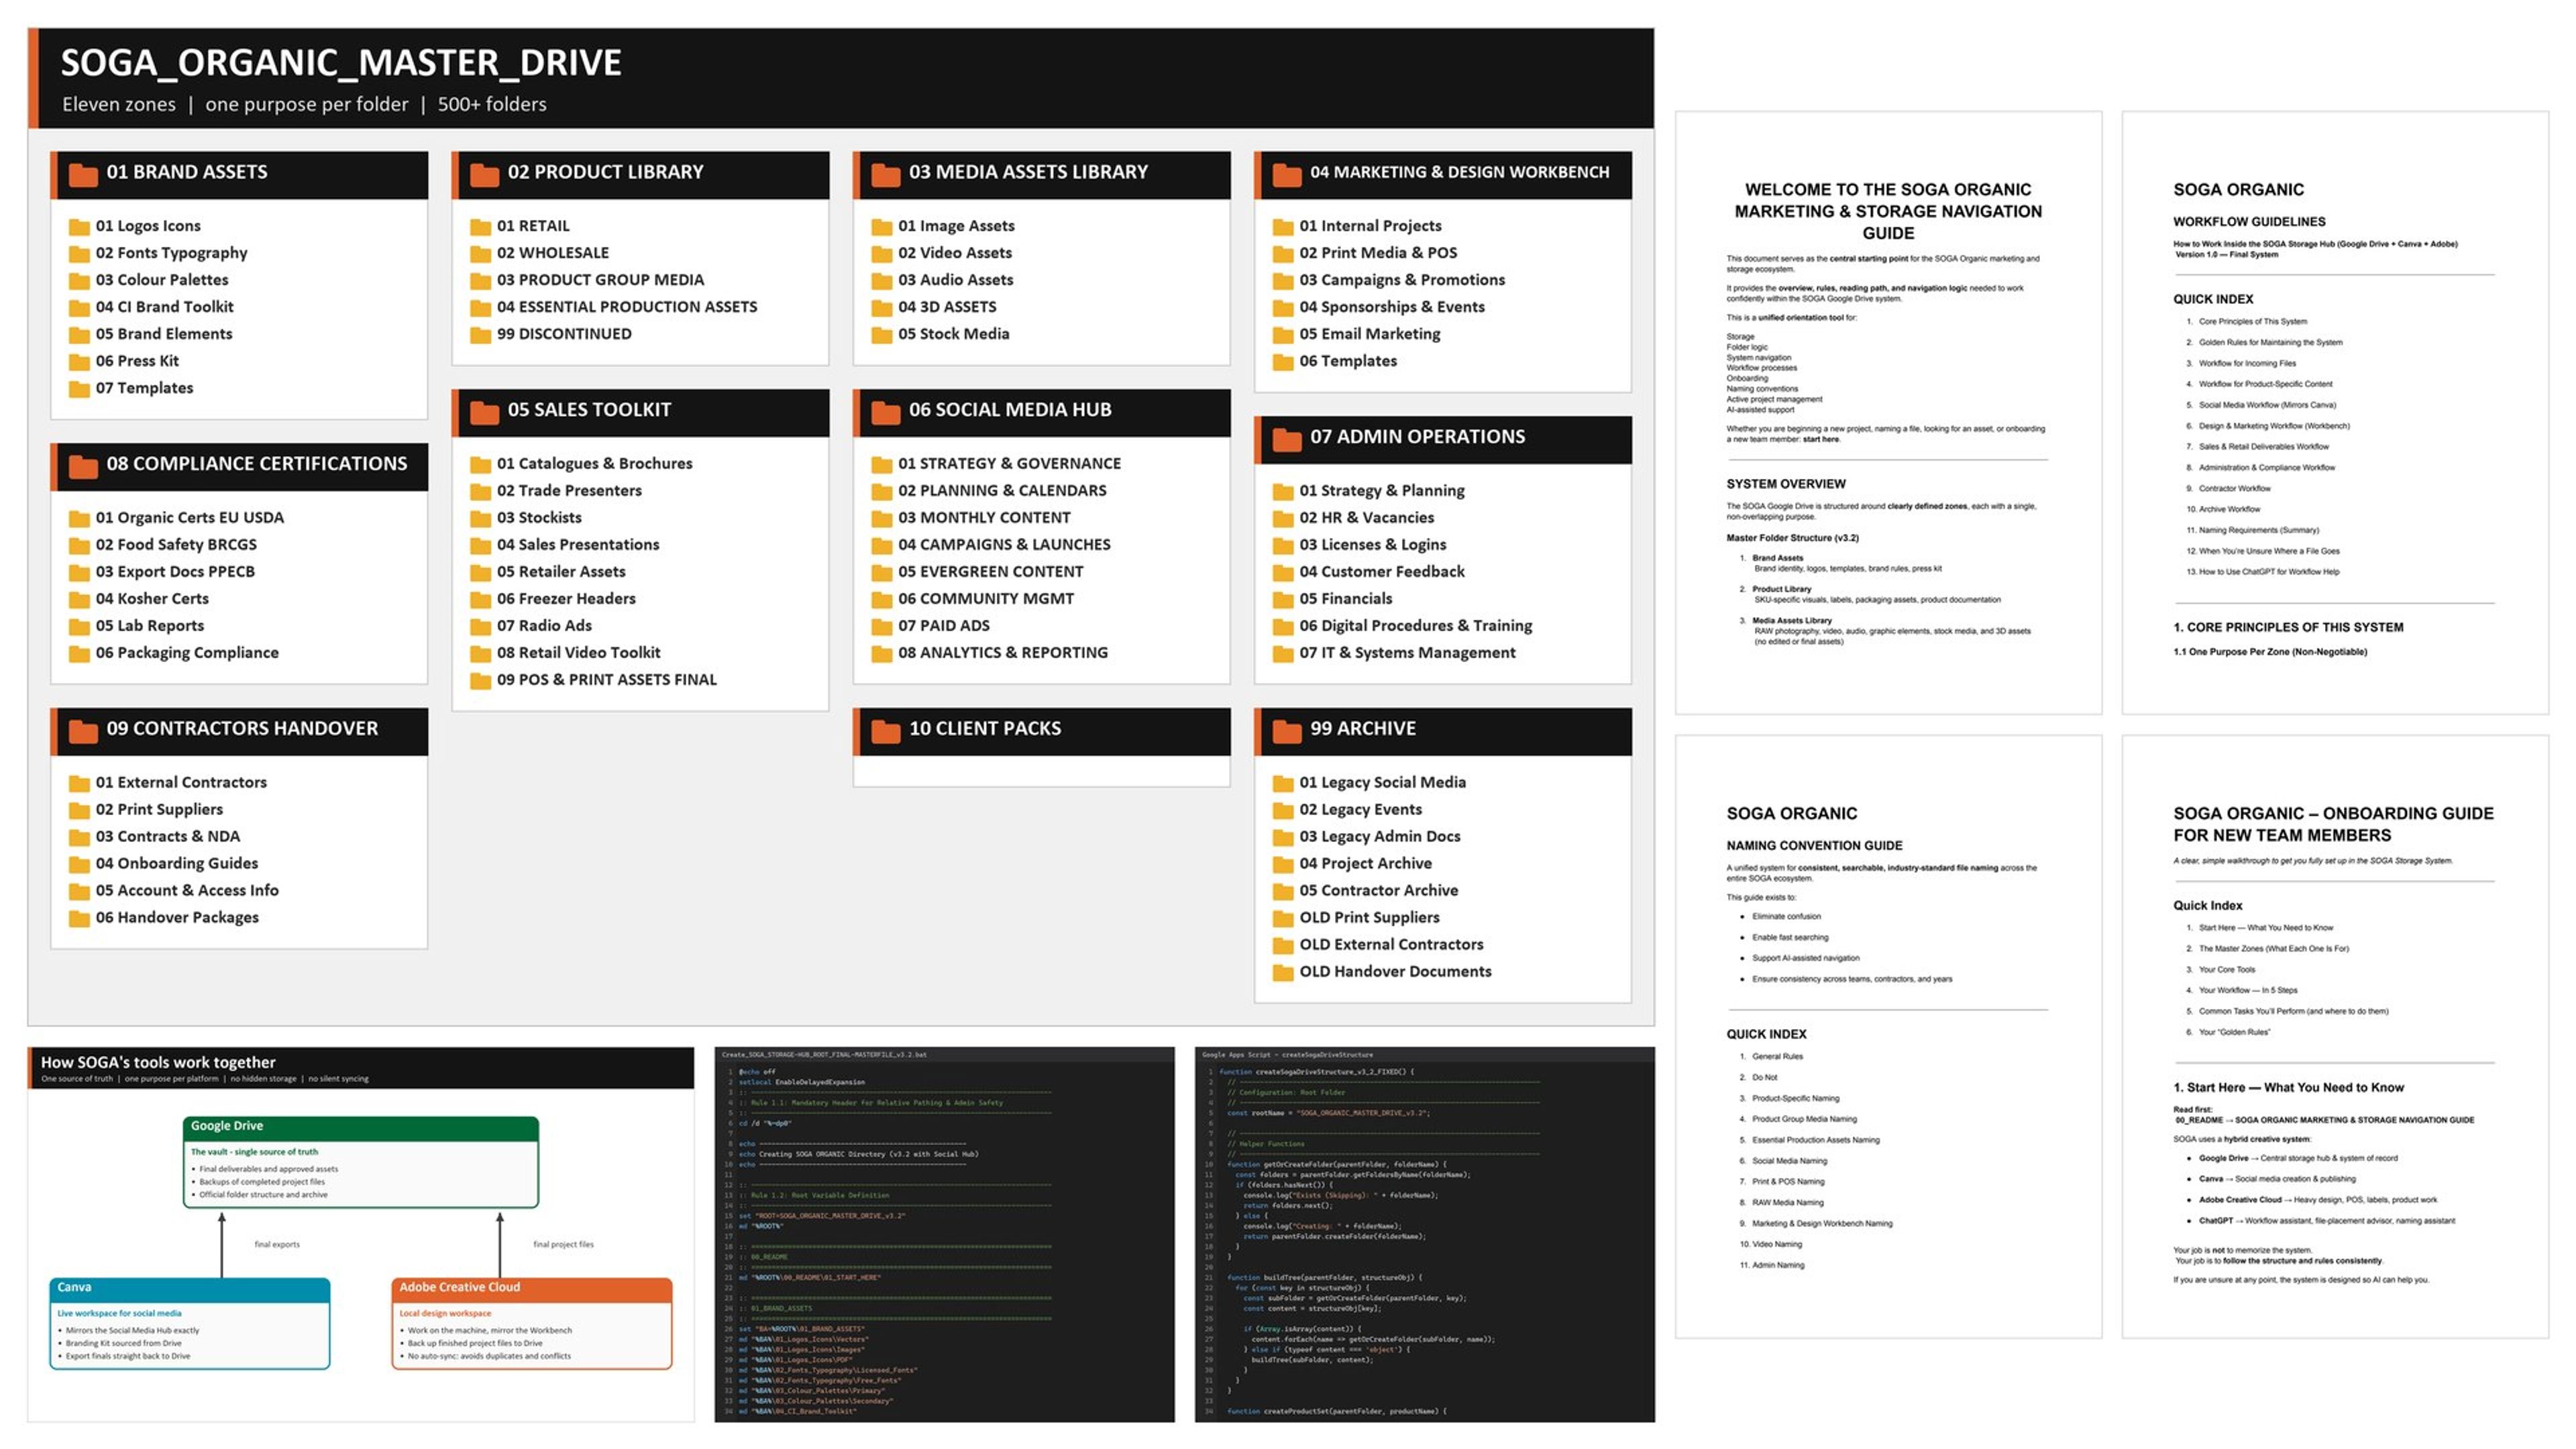Click the folder icon next to 99 DISCONTINUED

coord(480,335)
